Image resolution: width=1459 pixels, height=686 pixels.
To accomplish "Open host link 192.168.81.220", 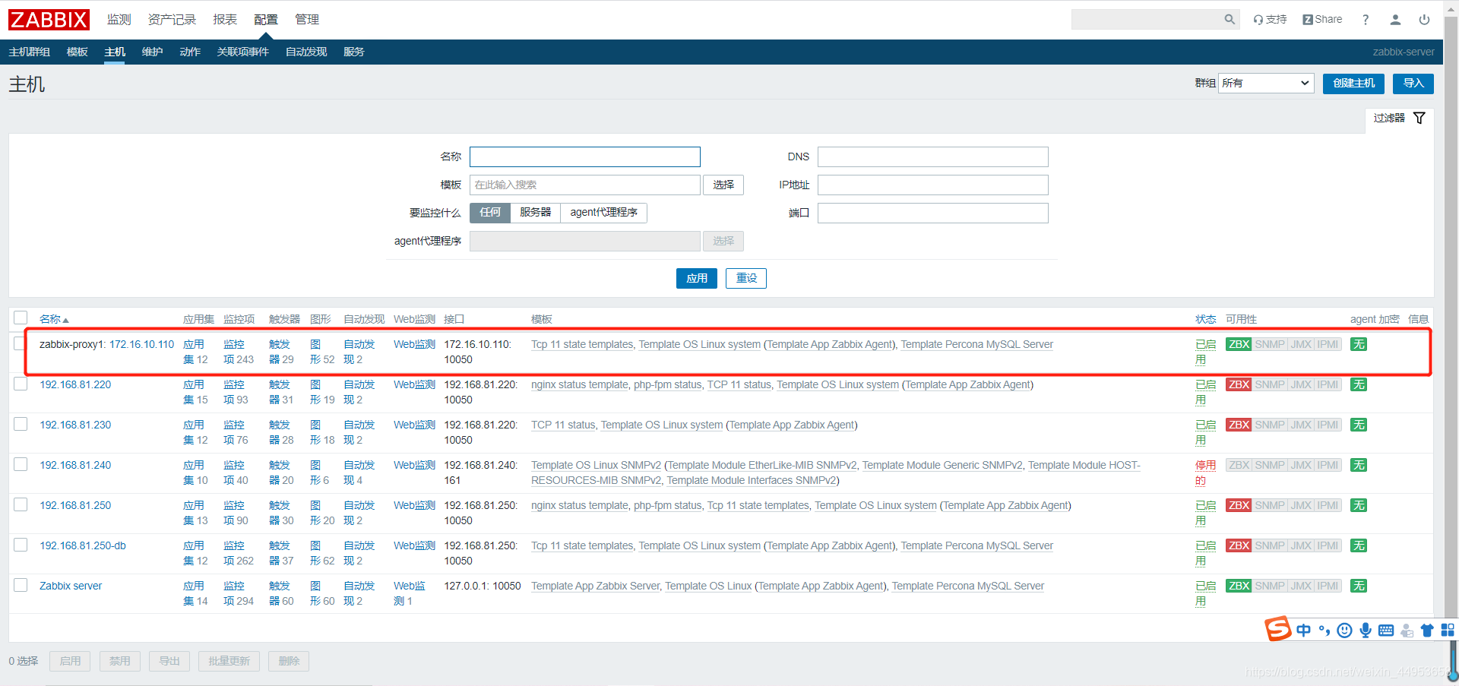I will (x=75, y=384).
